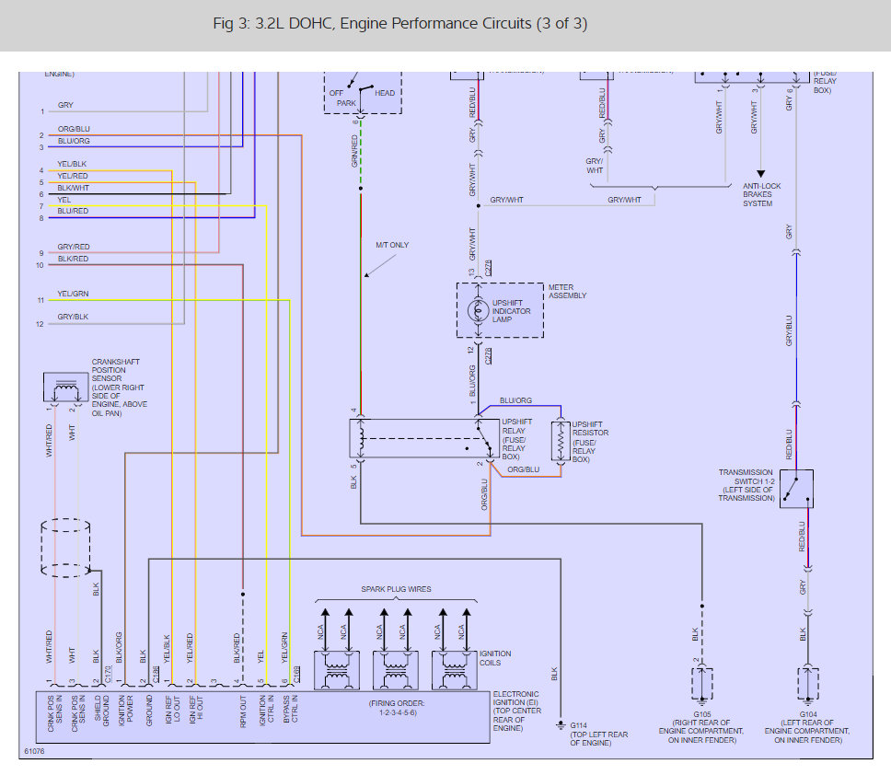Click the diagram number '61076'
The height and width of the screenshot is (775, 891).
click(34, 751)
